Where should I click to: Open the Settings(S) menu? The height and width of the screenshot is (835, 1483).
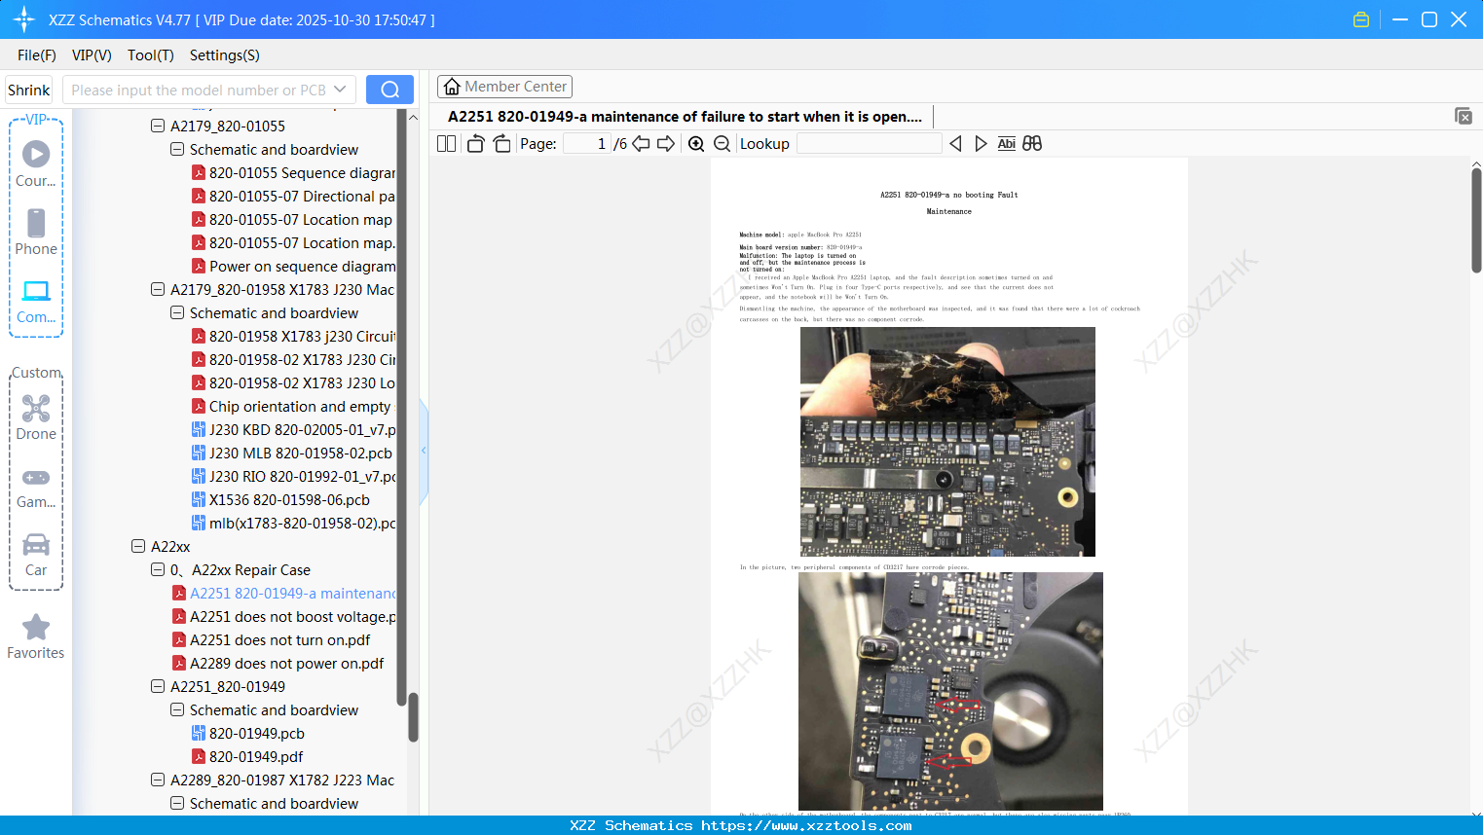[225, 55]
